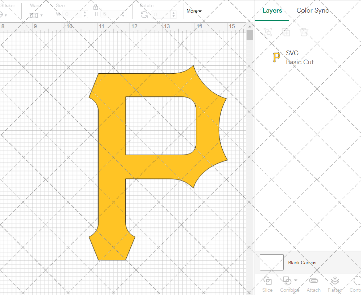Screen dimensions: 361x295
Task: Click the Rotate stepper arrows
Action: coord(174,14)
